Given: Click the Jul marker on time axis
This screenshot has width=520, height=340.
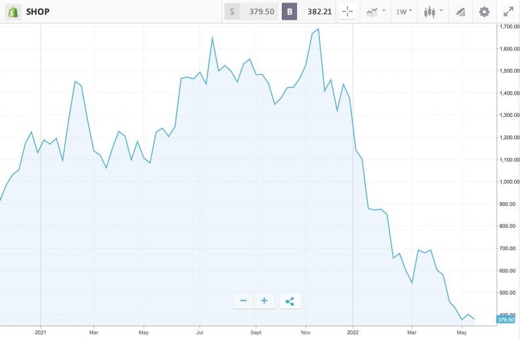Looking at the screenshot, I should coord(200,333).
